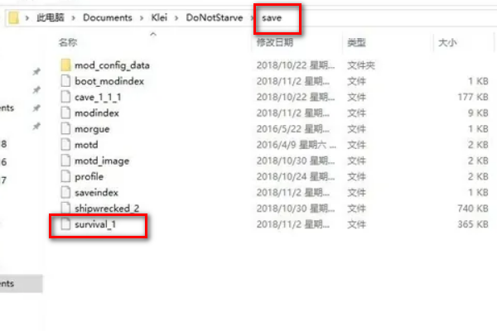497x331 pixels.
Task: Sort files by 名称 column header
Action: coord(68,42)
